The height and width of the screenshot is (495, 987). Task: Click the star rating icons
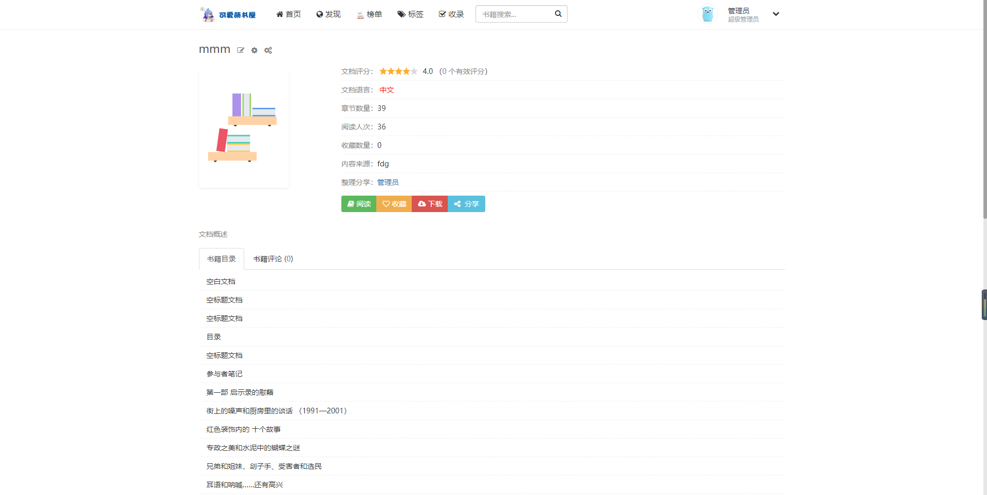point(398,71)
